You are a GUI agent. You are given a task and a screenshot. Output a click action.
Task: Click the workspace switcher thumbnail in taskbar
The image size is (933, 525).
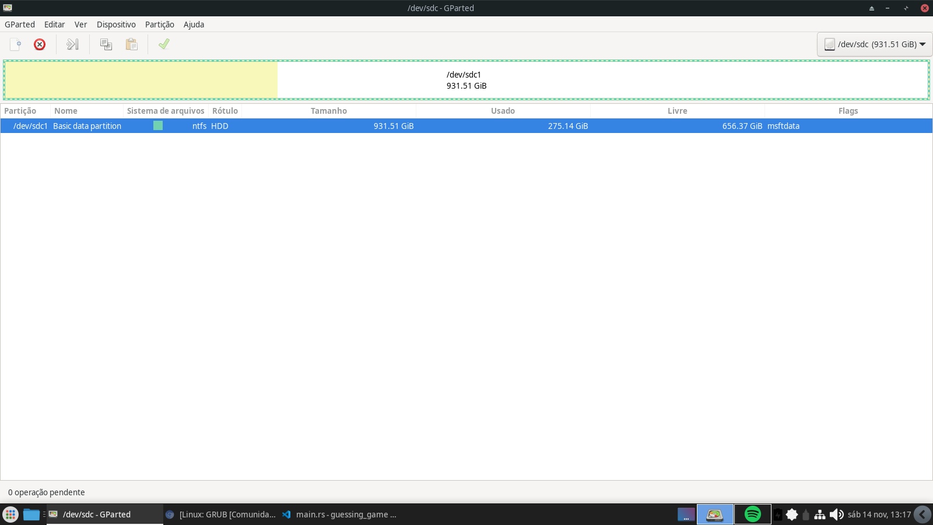686,514
